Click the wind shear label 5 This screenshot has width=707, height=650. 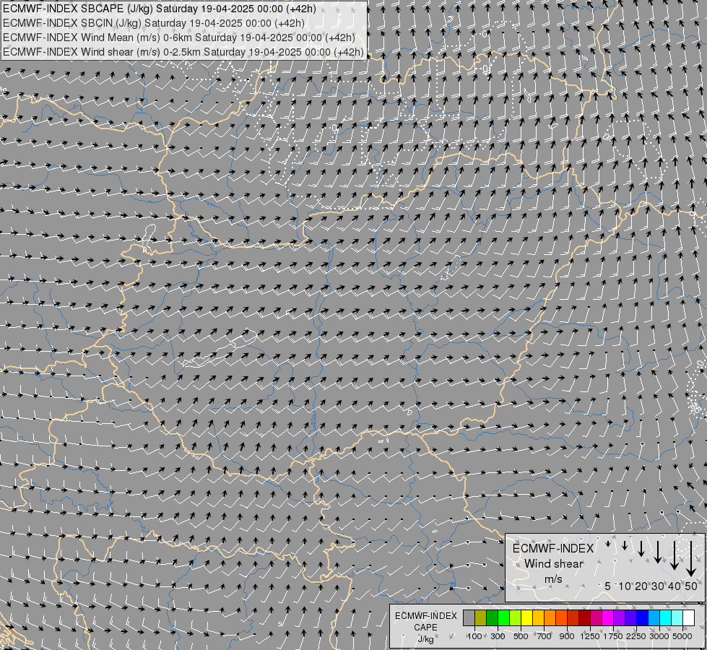[x=608, y=586]
